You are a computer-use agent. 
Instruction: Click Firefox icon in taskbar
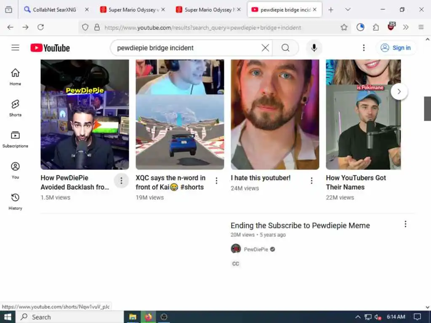click(149, 317)
